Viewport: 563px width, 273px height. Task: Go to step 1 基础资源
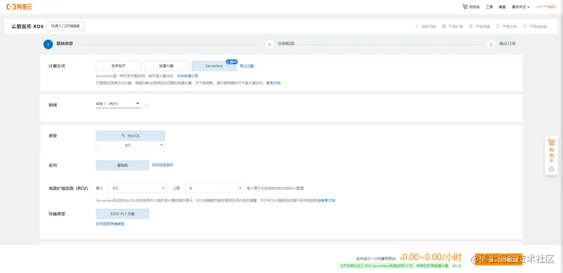tap(58, 44)
